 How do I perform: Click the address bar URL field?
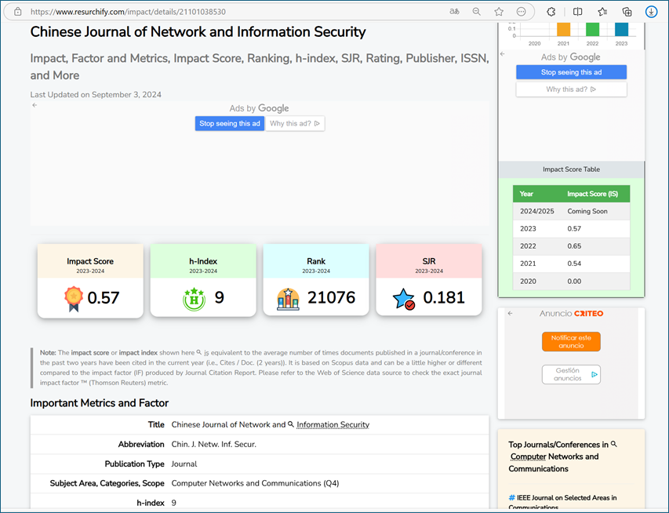click(x=235, y=12)
